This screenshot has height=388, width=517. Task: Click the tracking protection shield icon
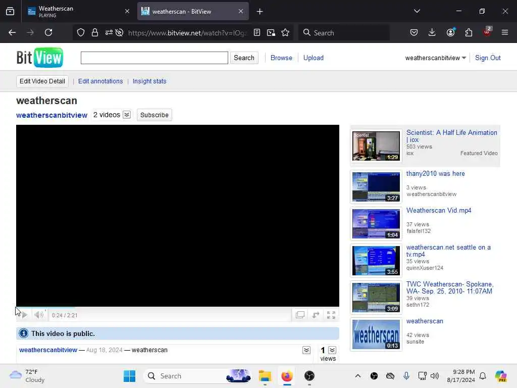click(81, 32)
